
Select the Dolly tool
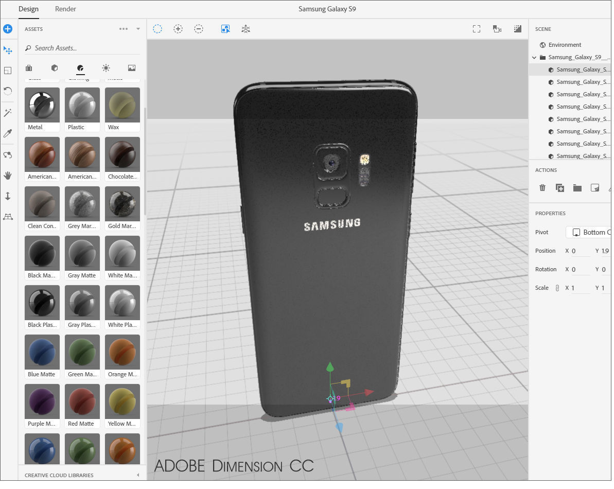click(8, 196)
